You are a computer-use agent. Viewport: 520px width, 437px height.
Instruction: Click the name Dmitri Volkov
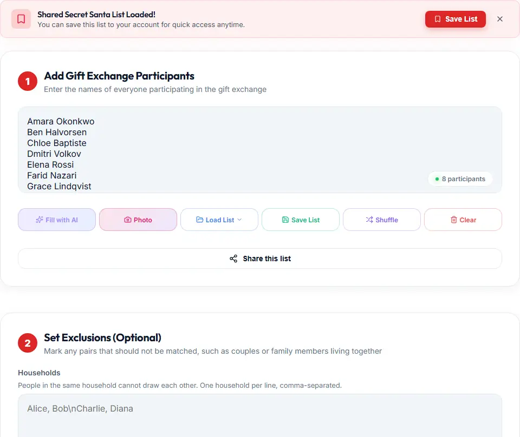54,154
